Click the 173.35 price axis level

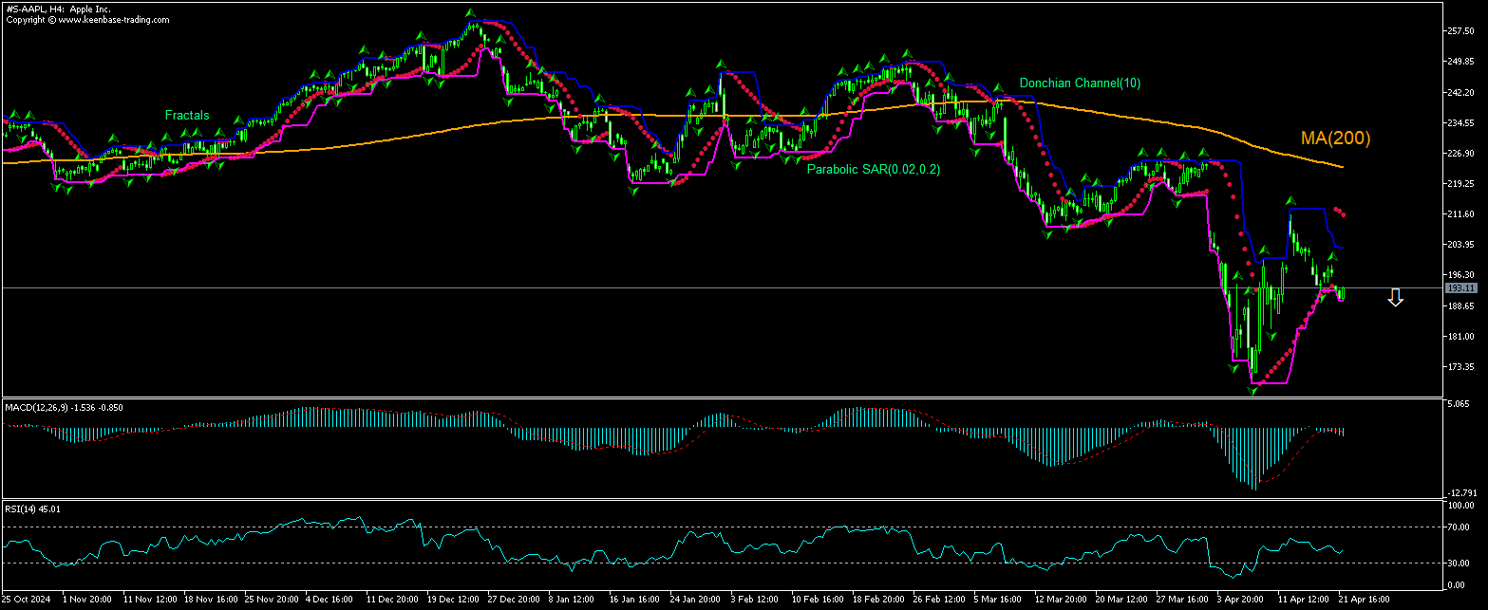(1459, 367)
